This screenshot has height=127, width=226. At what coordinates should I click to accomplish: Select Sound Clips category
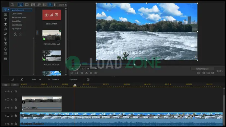pyautogui.click(x=17, y=21)
